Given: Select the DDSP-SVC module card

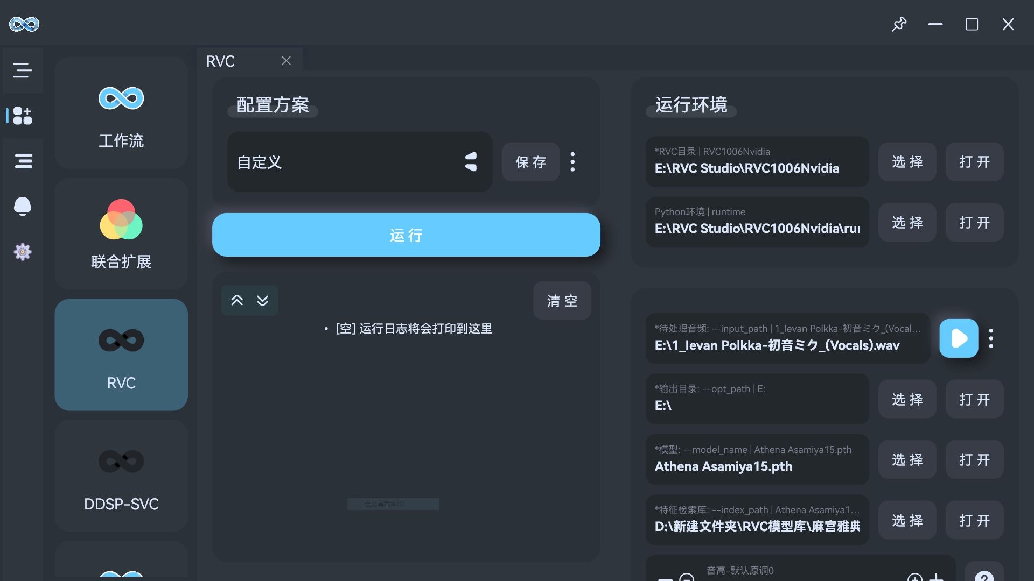Looking at the screenshot, I should 121,476.
